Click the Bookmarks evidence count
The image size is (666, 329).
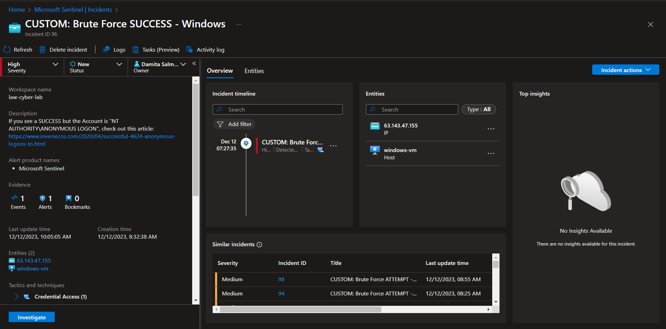pos(77,202)
